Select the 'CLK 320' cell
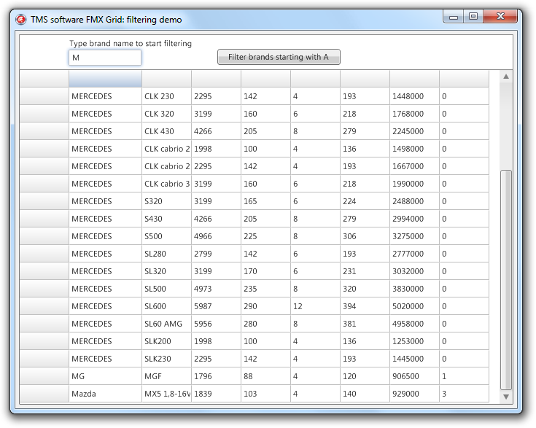Screen dimensions: 536x428 tap(166, 114)
